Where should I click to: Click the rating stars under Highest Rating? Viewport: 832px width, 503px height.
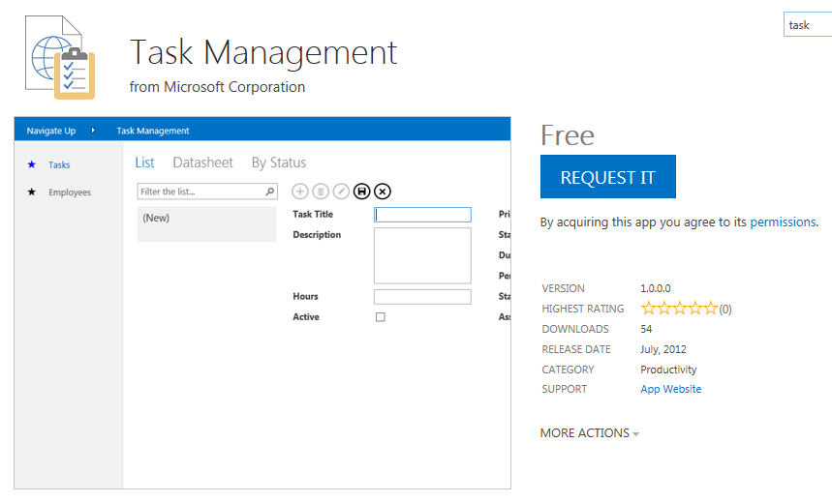(679, 309)
